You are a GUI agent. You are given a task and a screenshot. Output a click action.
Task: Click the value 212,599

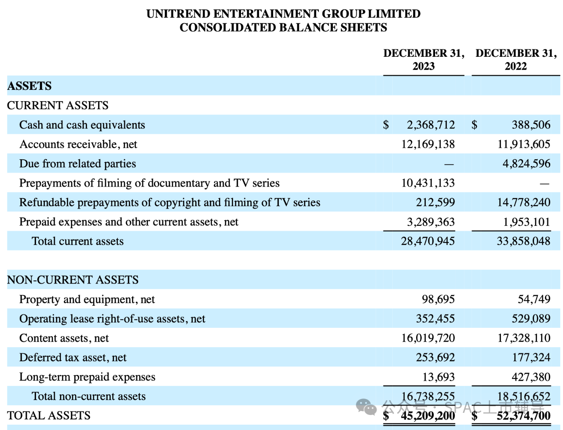click(x=435, y=202)
